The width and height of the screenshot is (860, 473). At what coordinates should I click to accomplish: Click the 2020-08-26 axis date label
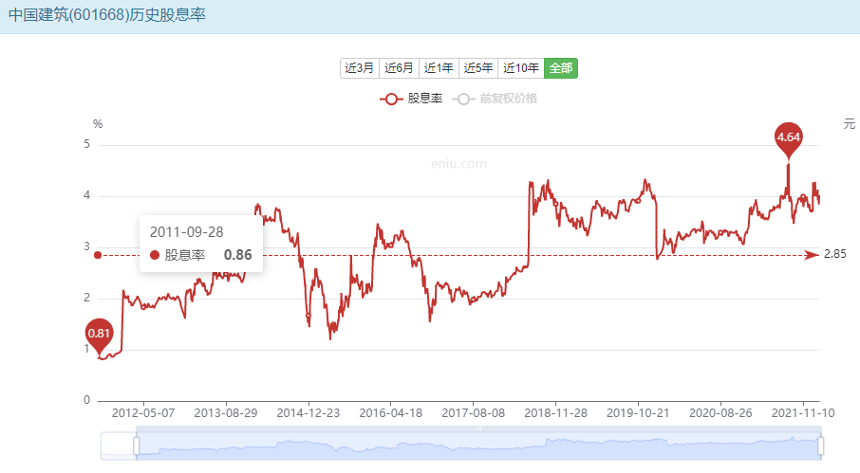point(720,413)
